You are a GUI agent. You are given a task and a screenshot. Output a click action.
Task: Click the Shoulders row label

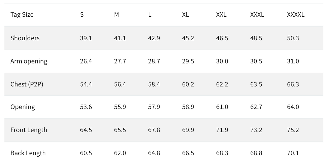pos(25,38)
